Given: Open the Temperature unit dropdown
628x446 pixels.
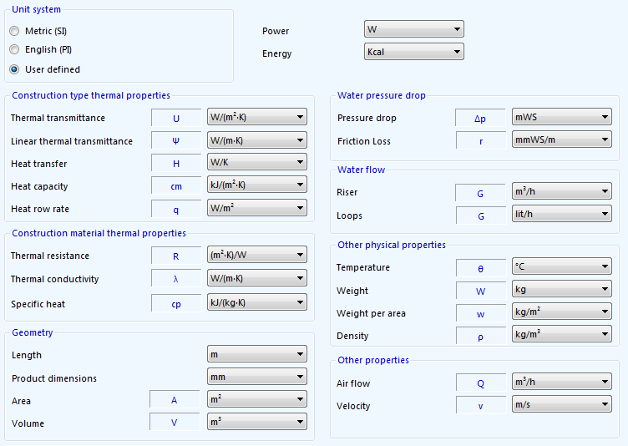Looking at the screenshot, I should tap(561, 267).
